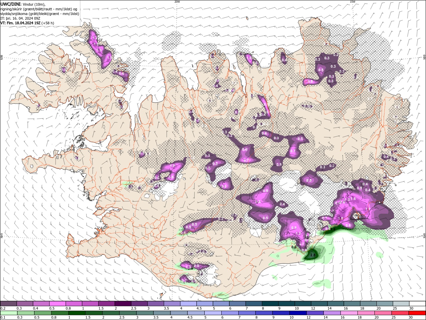Click the lavender swatch between 4 and 4.5, top row
This screenshot has height=320, width=426.
pyautogui.click(x=188, y=304)
